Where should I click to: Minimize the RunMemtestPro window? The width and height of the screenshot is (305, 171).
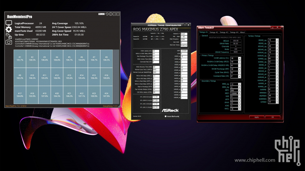(x=115, y=14)
